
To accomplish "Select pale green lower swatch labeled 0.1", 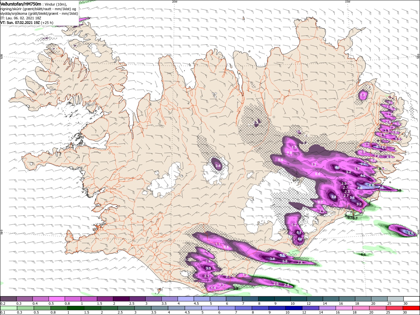I will 9,308.
